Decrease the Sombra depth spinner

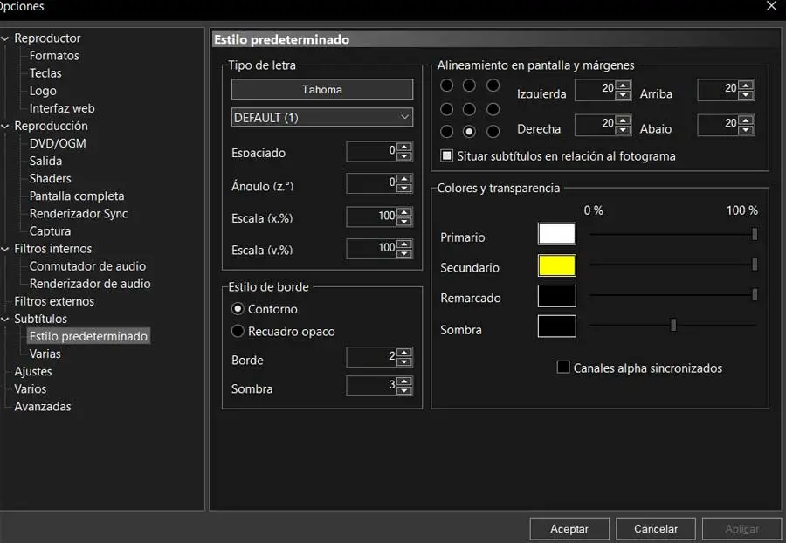(404, 390)
